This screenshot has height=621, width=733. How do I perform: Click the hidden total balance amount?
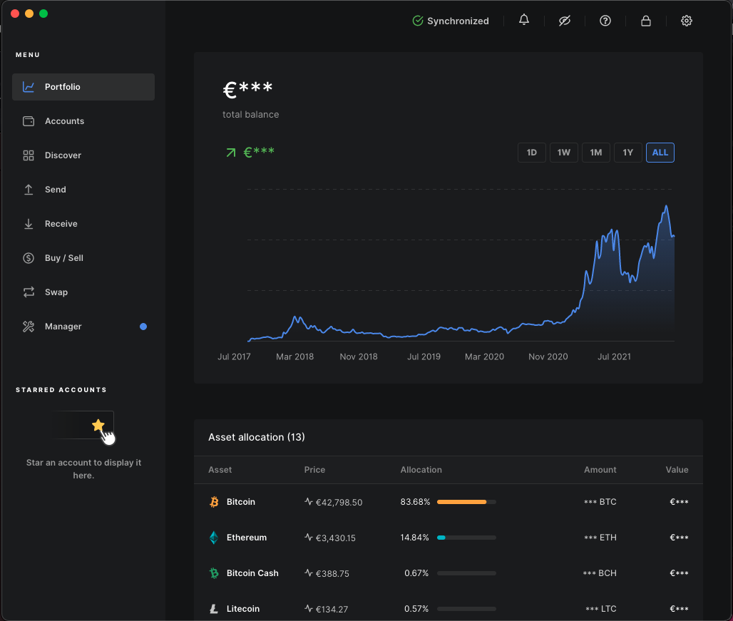pos(247,89)
